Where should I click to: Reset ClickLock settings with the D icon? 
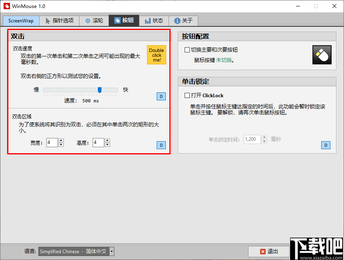pyautogui.click(x=326, y=145)
